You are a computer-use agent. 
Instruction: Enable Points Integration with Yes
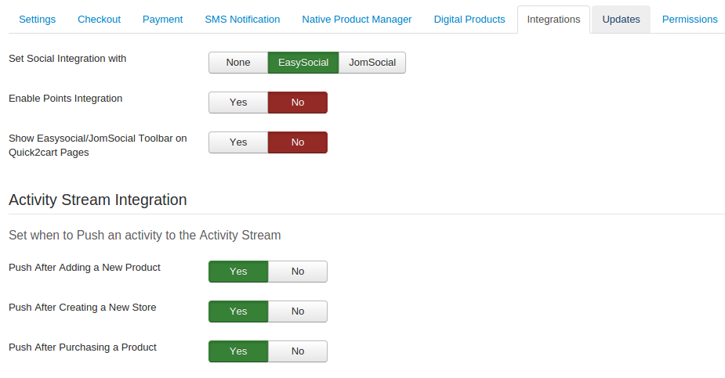pyautogui.click(x=238, y=103)
